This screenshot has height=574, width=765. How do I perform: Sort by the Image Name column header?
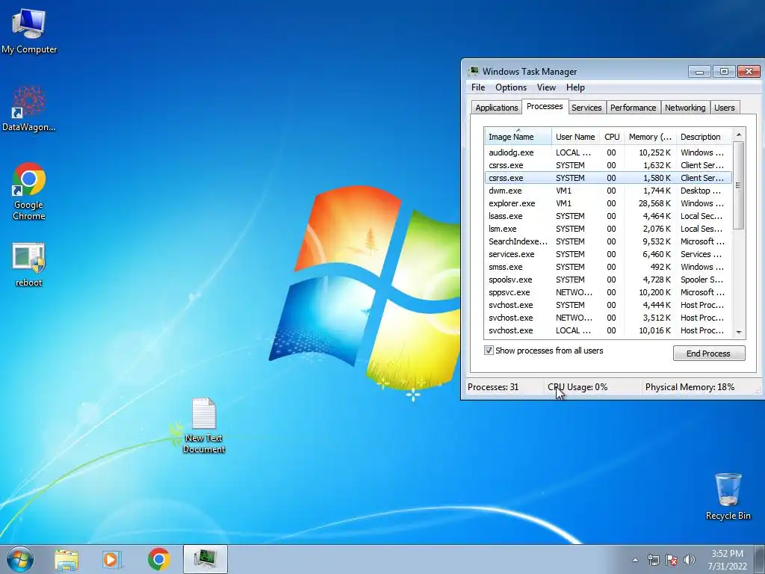[518, 137]
